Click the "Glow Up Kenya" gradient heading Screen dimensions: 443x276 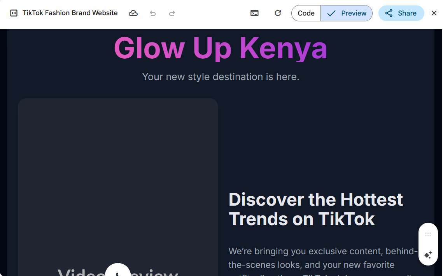click(x=221, y=48)
